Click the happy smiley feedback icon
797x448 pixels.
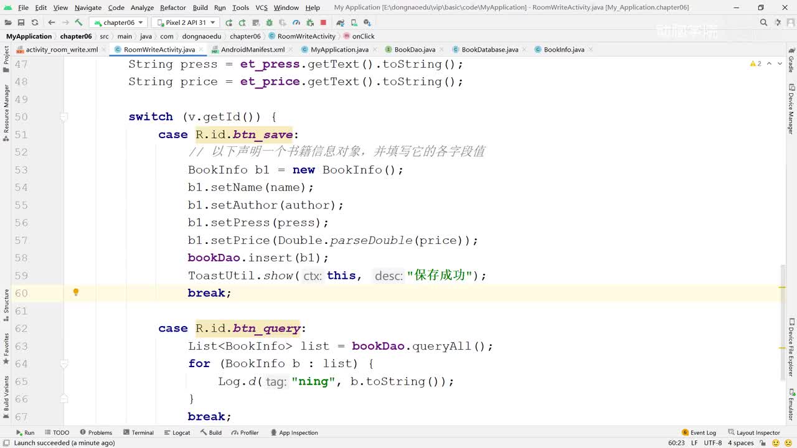[776, 443]
